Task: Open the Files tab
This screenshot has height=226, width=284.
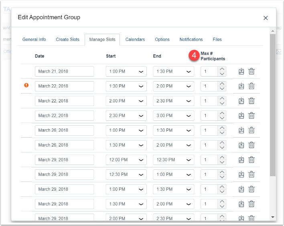Action: pos(217,39)
